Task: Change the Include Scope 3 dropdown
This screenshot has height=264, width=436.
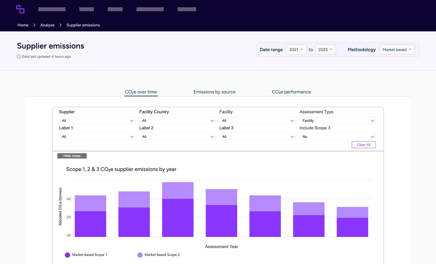Action: coord(338,137)
